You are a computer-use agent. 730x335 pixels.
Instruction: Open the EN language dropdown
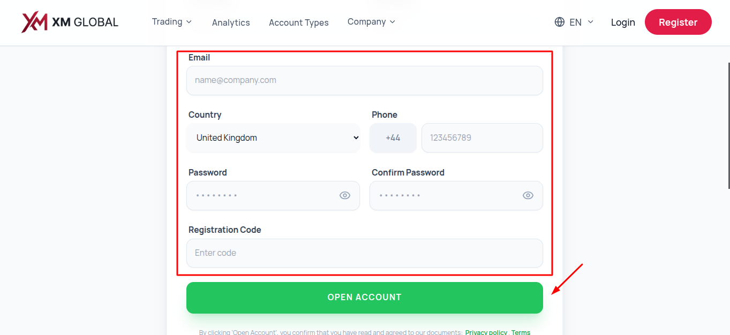click(x=575, y=22)
